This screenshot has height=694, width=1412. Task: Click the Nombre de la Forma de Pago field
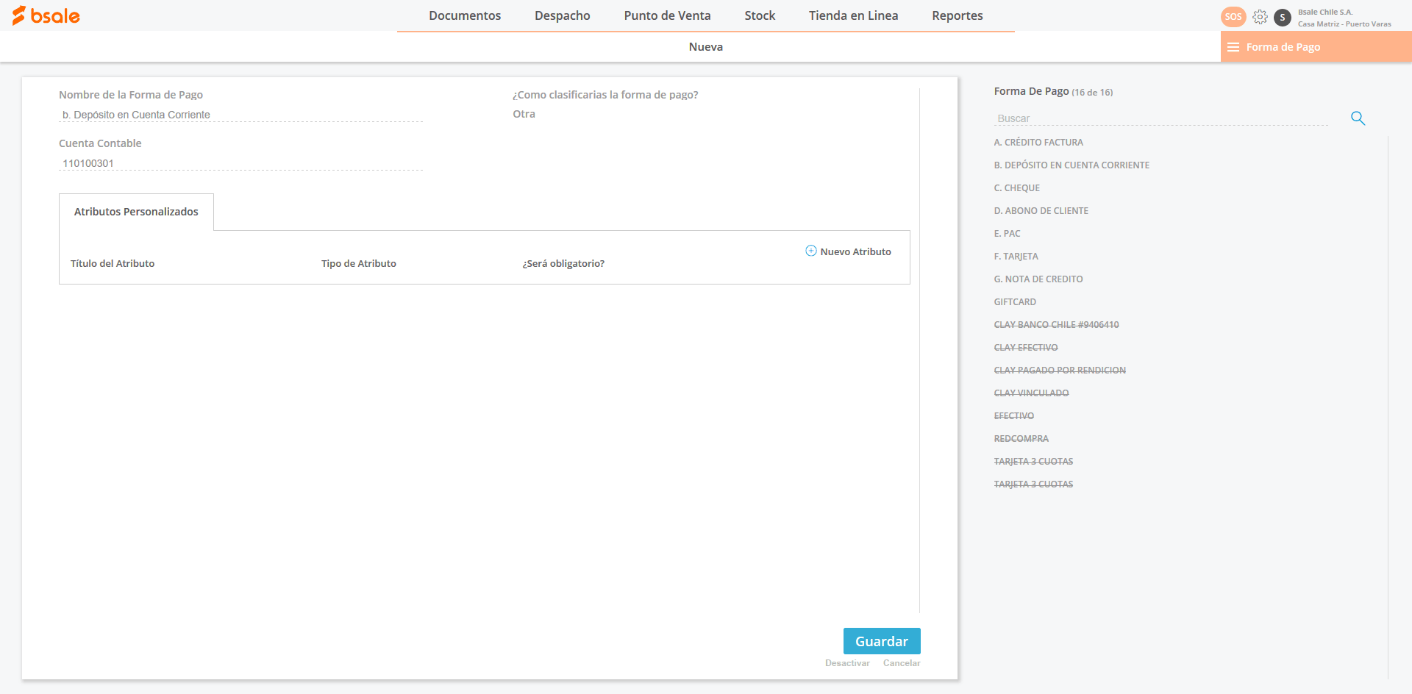[240, 115]
